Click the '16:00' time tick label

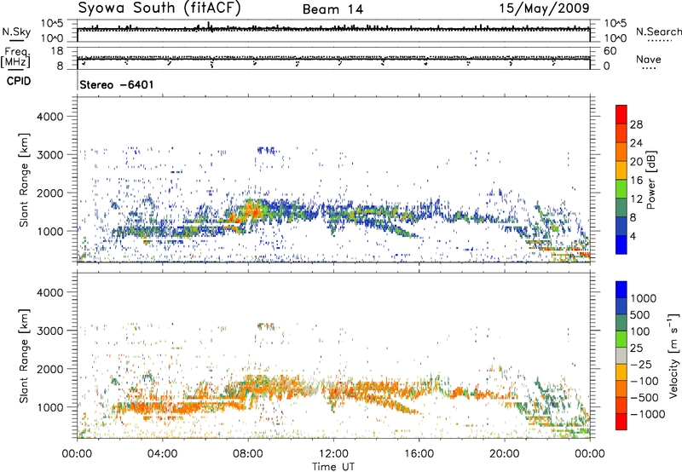419,454
